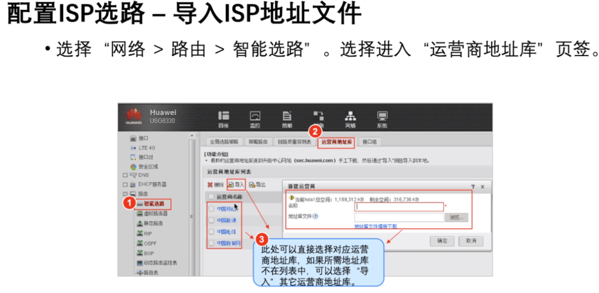
Task: Click the 浏览 browse button
Action: 456,218
